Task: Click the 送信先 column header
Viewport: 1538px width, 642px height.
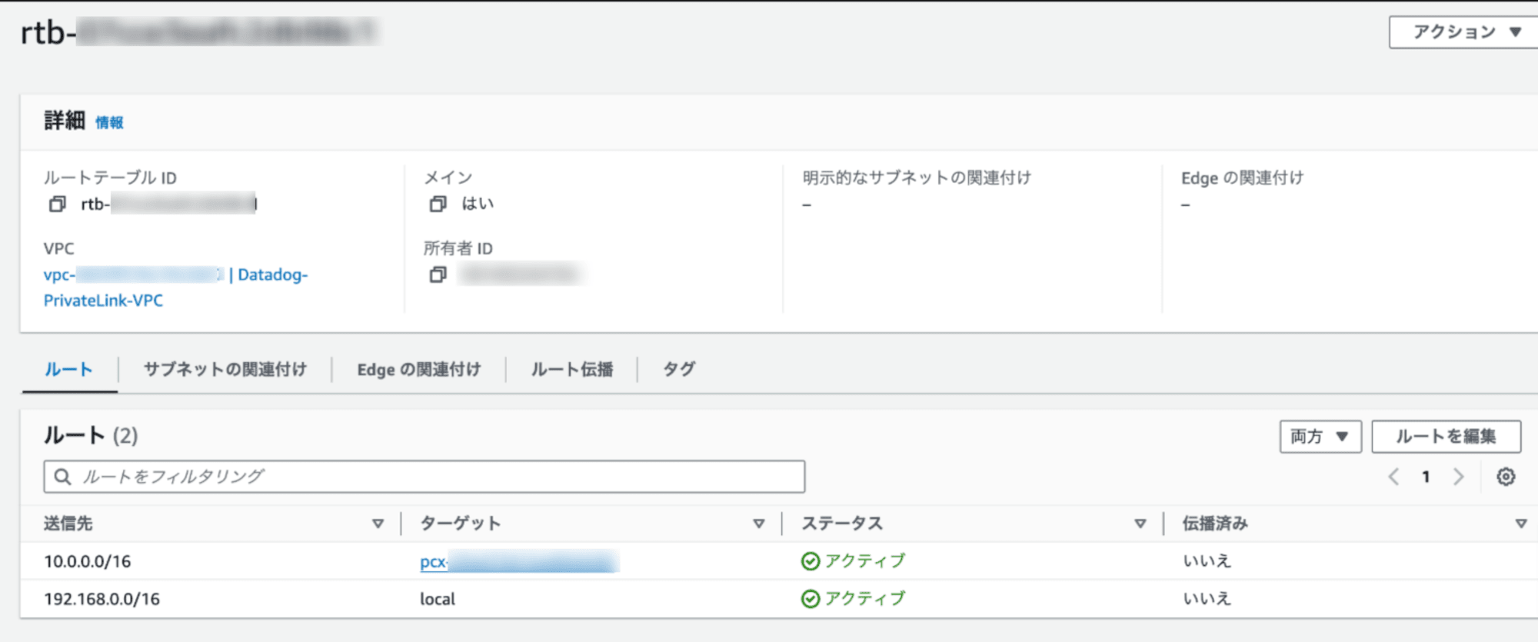Action: click(x=68, y=524)
